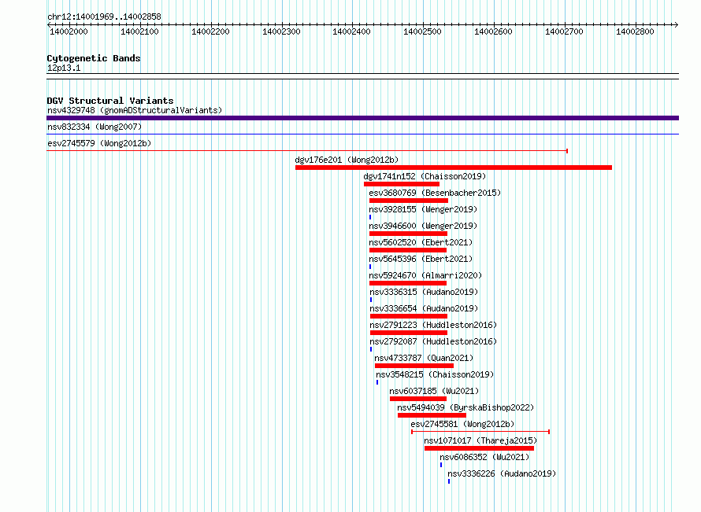Click the nsv4329748 gnomADStructuralVariants label
The height and width of the screenshot is (512, 701).
click(135, 110)
